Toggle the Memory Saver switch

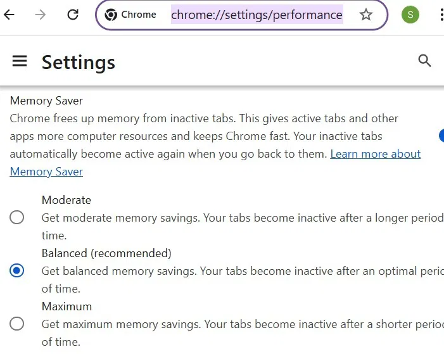point(441,135)
